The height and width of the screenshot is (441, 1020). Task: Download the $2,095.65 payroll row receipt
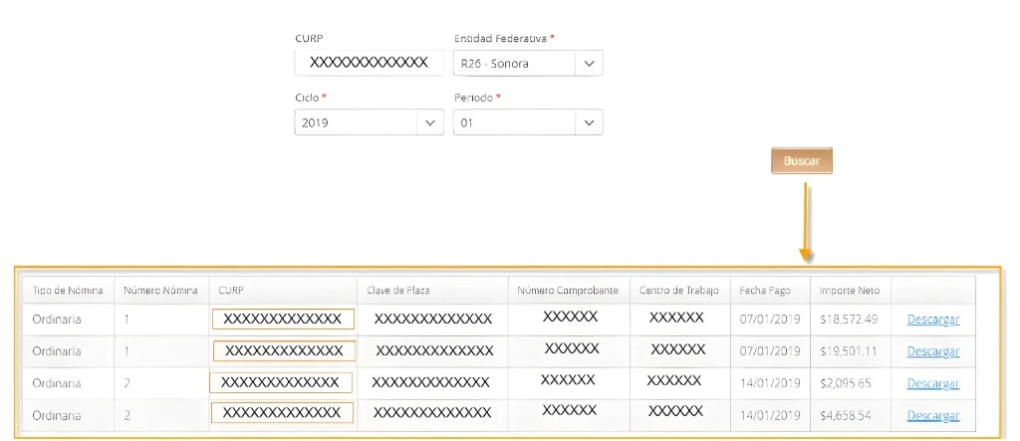point(932,383)
